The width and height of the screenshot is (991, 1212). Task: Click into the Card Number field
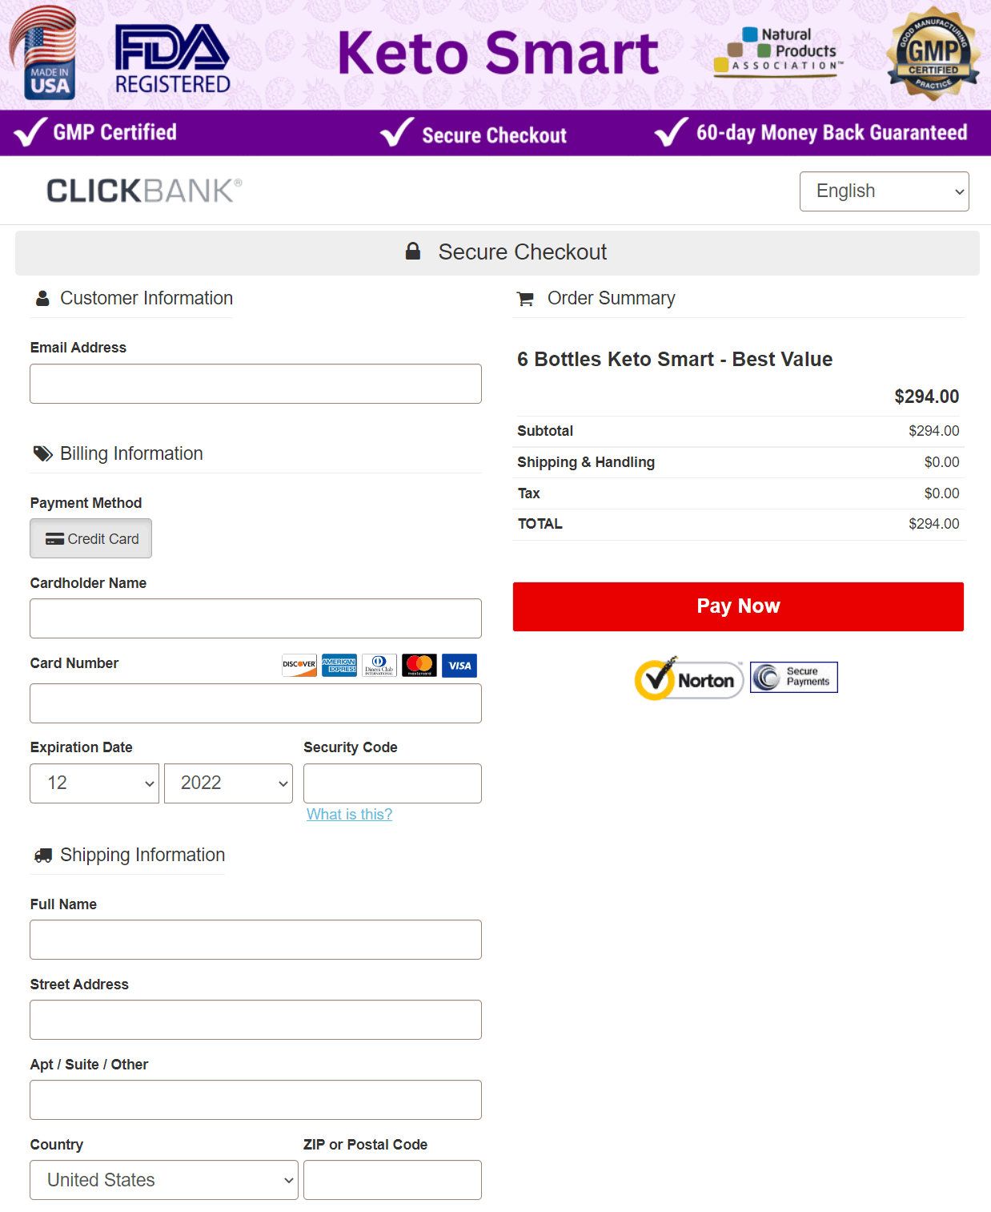tap(255, 703)
